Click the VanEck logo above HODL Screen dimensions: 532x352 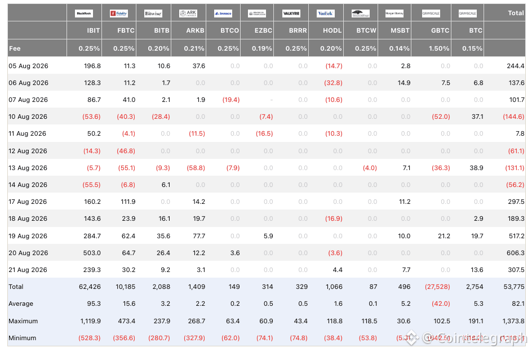(x=325, y=13)
